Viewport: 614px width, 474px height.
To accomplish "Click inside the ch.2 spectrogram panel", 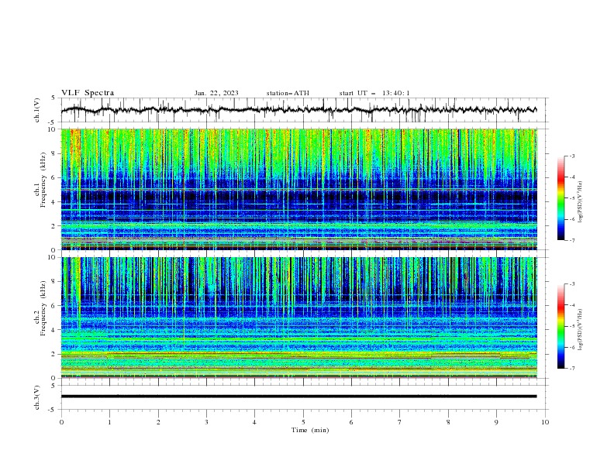I will coord(299,318).
